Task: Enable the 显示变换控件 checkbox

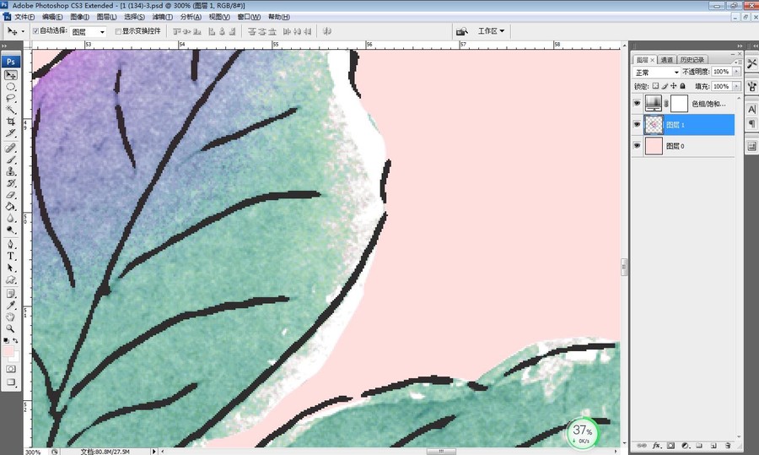Action: [117, 31]
